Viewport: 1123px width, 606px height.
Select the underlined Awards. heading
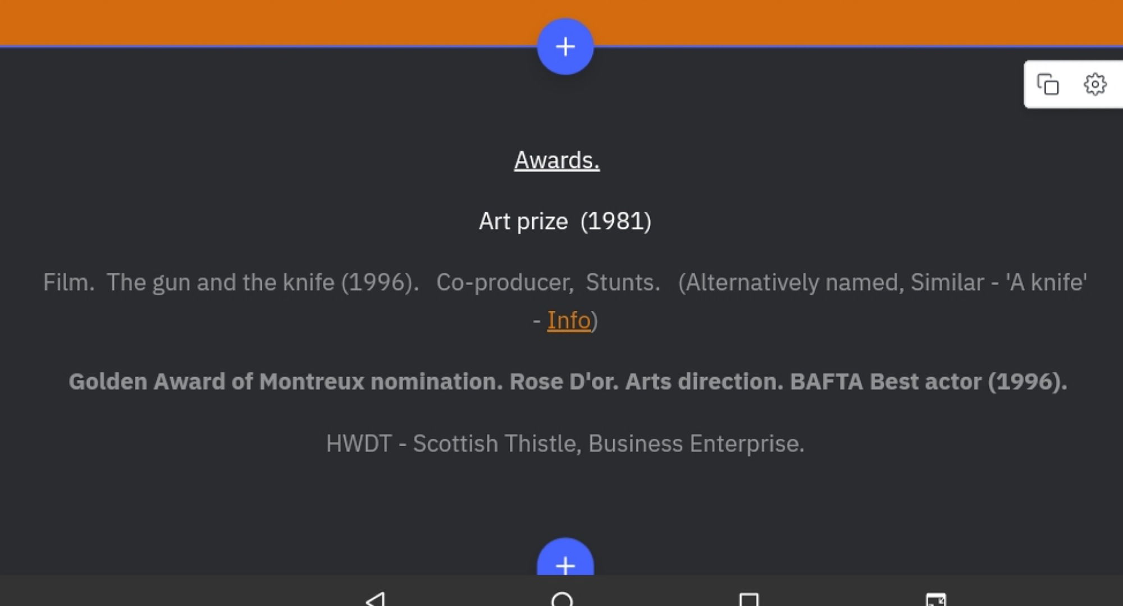pos(557,160)
